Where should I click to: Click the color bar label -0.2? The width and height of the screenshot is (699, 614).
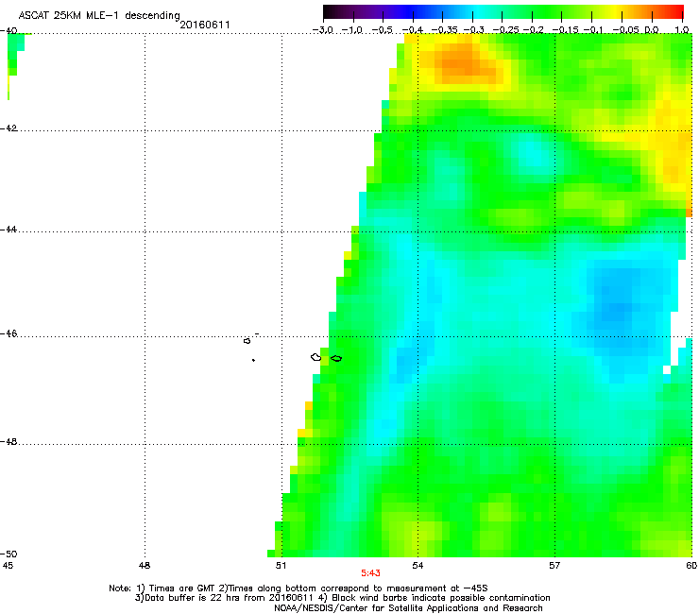pos(533,30)
